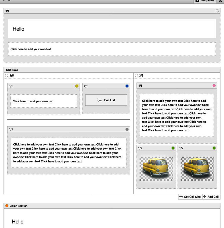Click the gray color dot on lower 1/1 cell
This screenshot has height=228, width=224.
tap(127, 129)
